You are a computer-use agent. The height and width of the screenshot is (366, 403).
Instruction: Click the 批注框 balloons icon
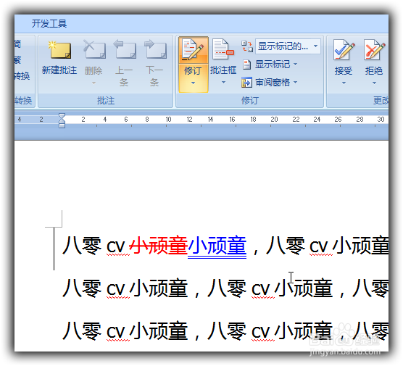click(223, 49)
